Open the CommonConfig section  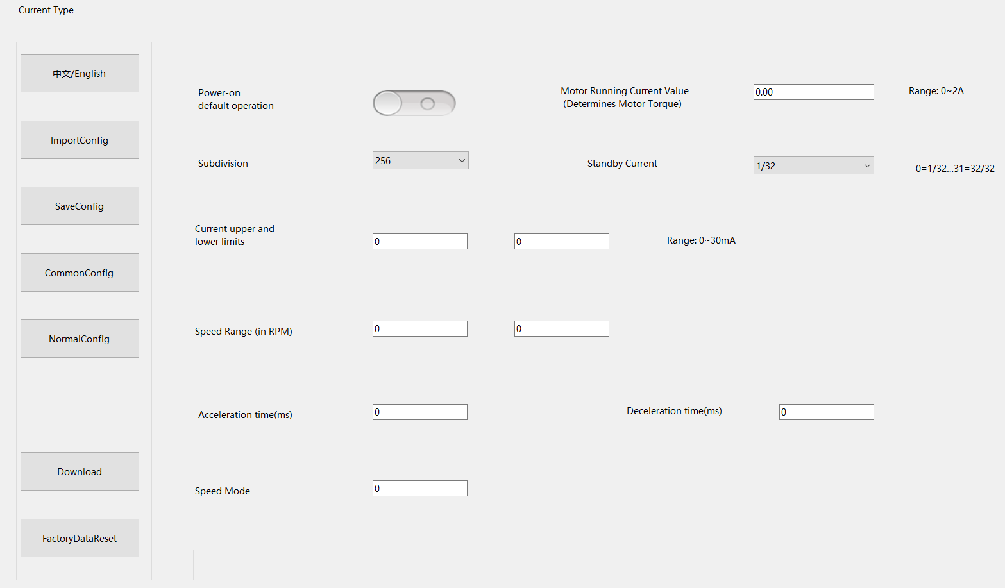80,273
